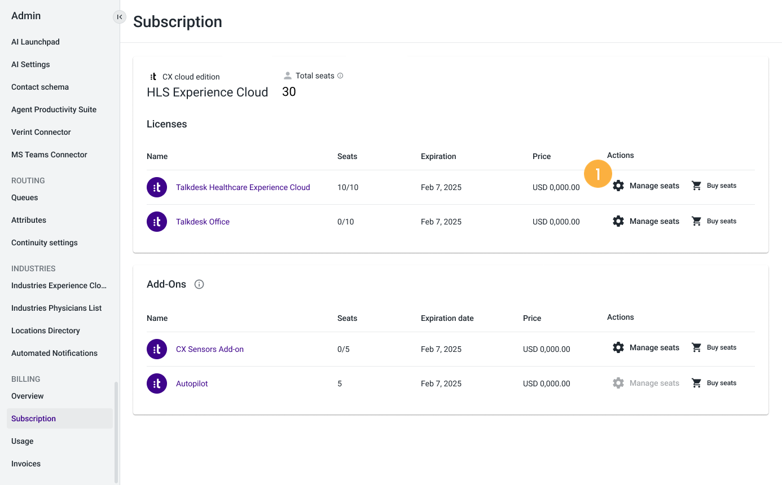
Task: Click cart icon for Healthcare Experience Cloud
Action: pos(697,186)
